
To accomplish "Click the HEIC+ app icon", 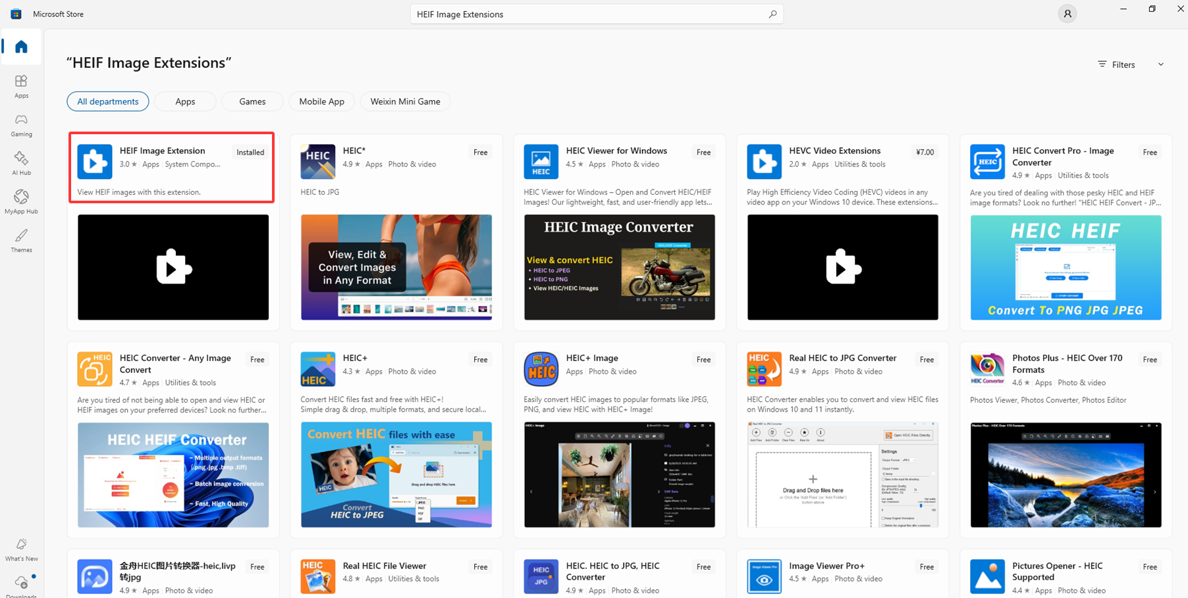I will coord(318,369).
